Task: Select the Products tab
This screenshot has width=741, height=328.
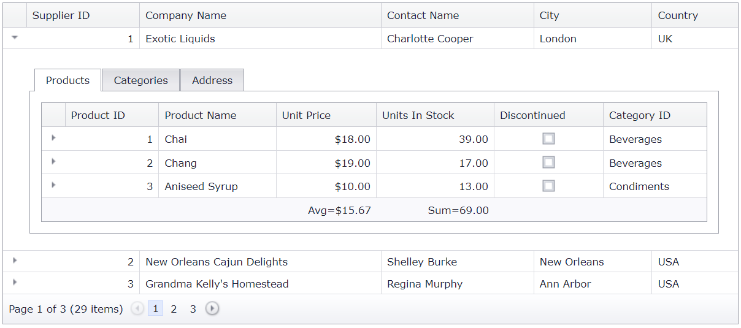Action: [x=67, y=80]
